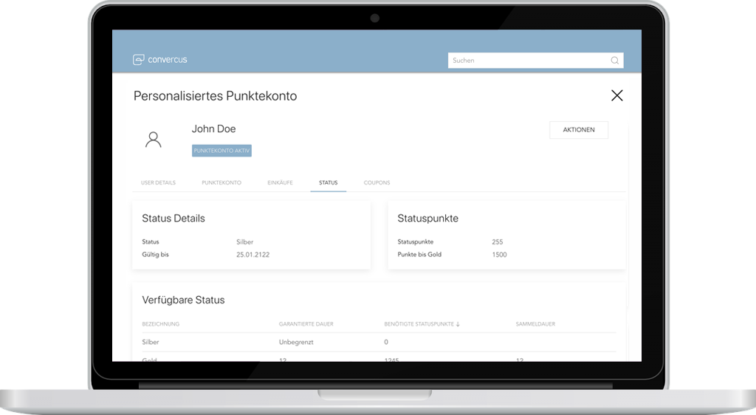The image size is (756, 415).
Task: Click the sort arrow next to Benötigte Statuspunkte
Action: [458, 324]
